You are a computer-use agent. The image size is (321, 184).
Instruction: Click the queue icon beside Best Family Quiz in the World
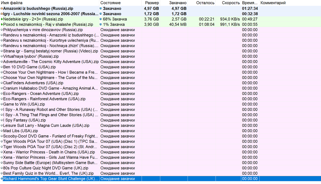[2, 173]
